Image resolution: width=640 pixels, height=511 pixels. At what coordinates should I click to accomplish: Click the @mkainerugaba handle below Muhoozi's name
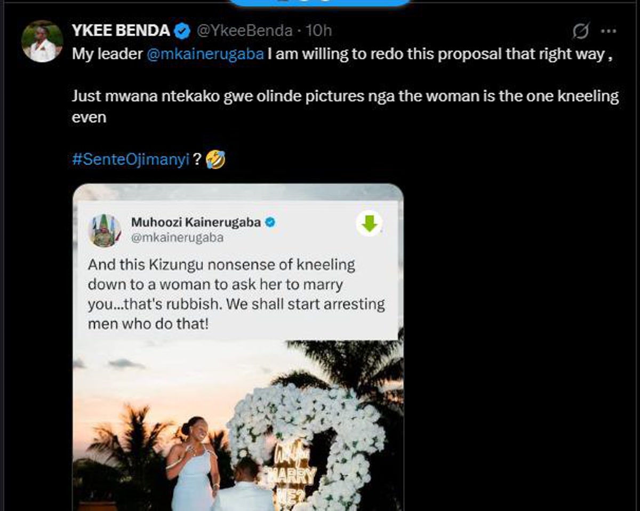click(x=177, y=238)
